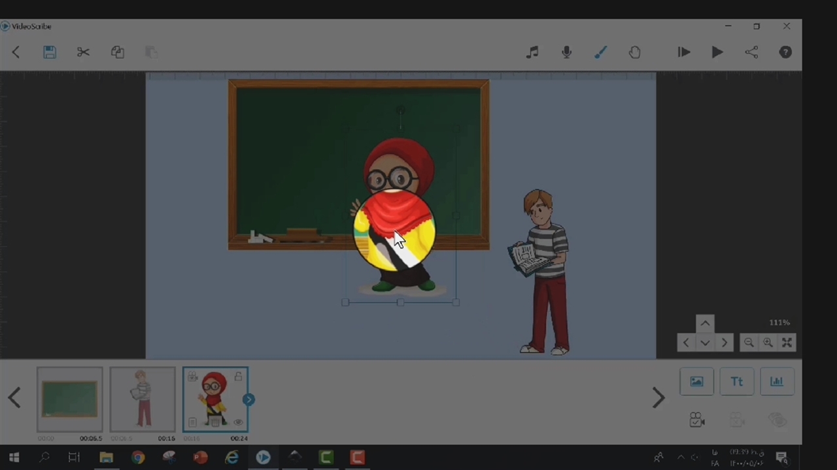Select the chalkboard thumbnail in timeline
Screen dimensions: 837x470
[69, 399]
